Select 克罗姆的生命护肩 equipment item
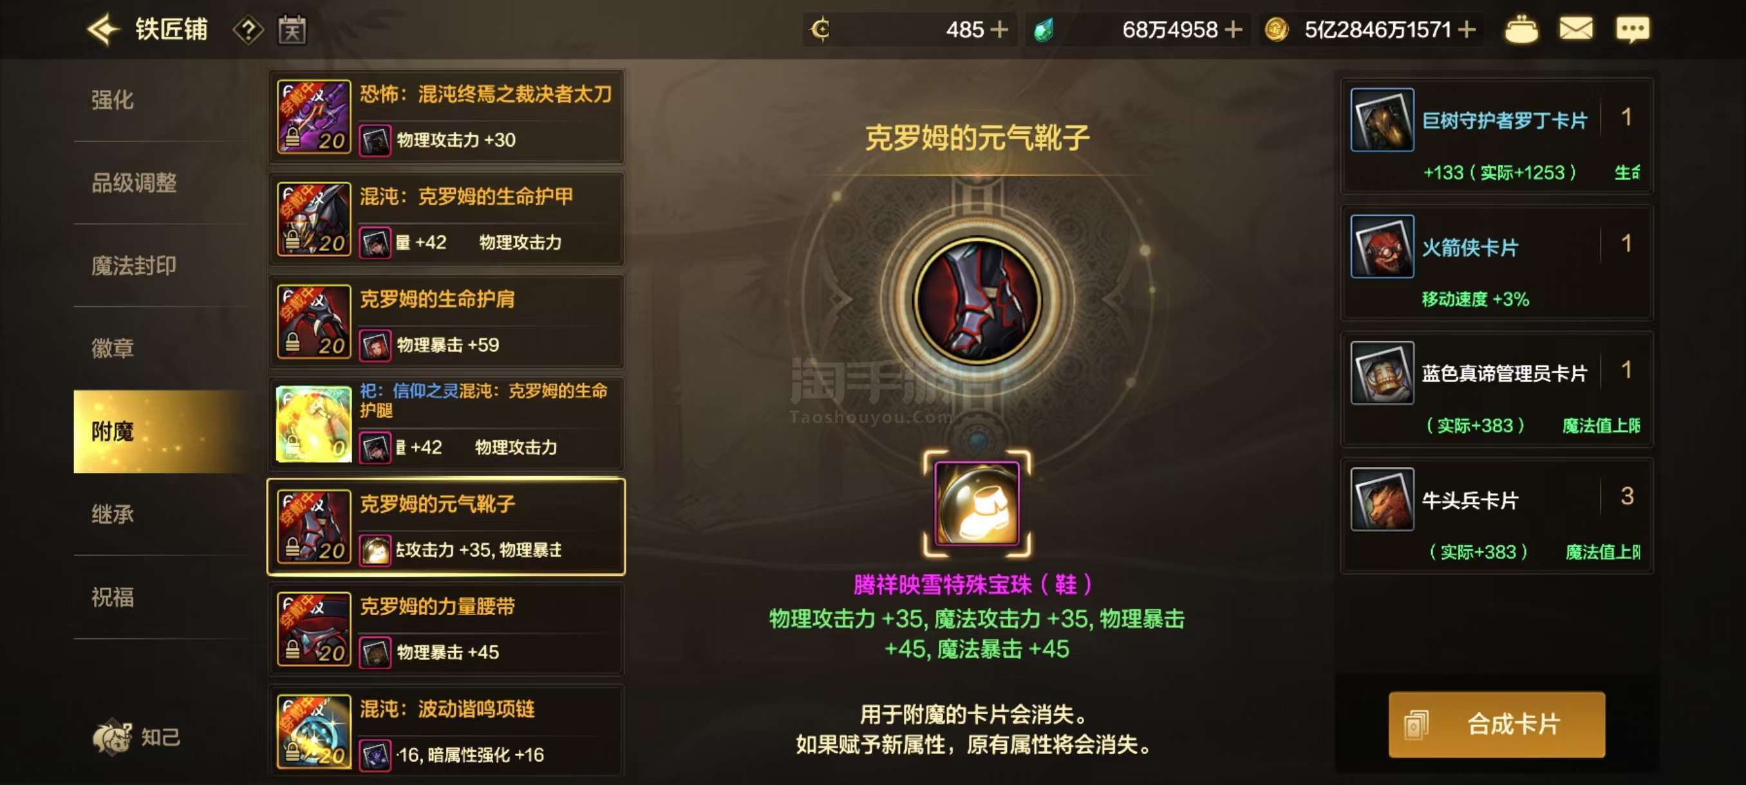 pyautogui.click(x=446, y=322)
